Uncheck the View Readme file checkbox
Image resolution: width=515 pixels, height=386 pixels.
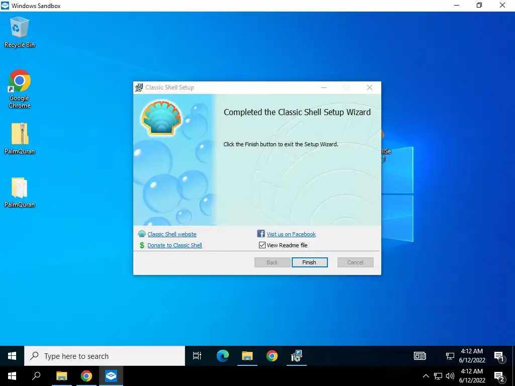coord(262,245)
